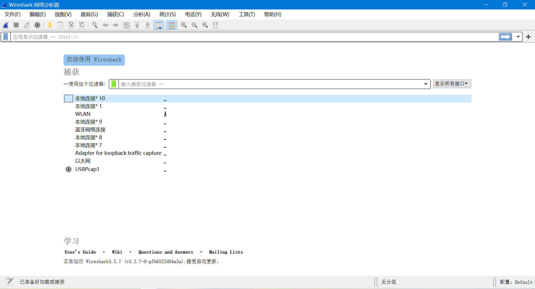Open a capture file folder icon
535x289 pixels.
pos(50,25)
